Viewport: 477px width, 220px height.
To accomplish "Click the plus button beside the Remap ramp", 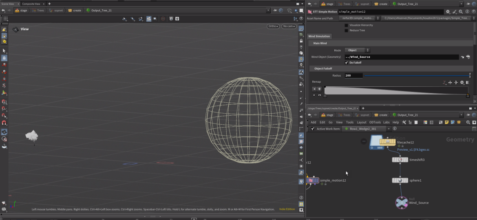I will click(320, 89).
